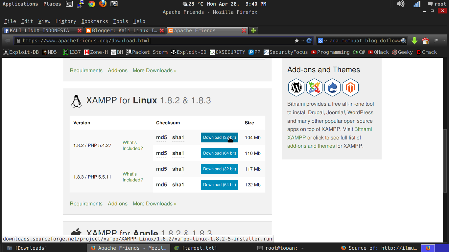This screenshot has height=252, width=449.
Task: Click the back arrow navigation button
Action: click(x=7, y=41)
